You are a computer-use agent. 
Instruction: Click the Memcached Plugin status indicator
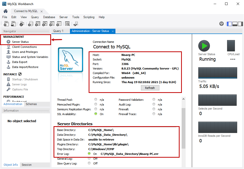(x=96, y=104)
